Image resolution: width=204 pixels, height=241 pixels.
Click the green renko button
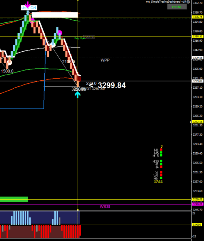[x=177, y=7]
